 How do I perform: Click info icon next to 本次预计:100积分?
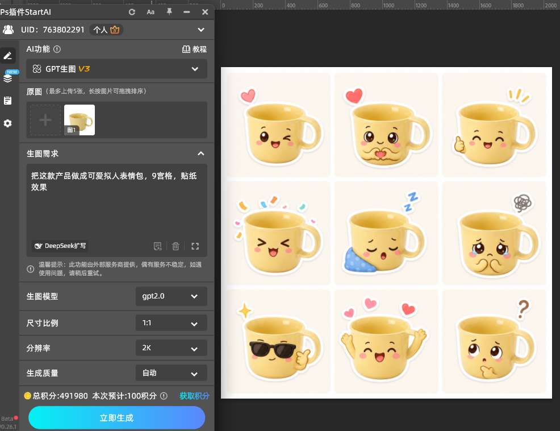pos(164,396)
